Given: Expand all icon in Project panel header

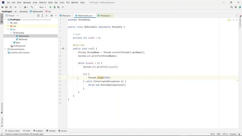Looking at the screenshot, I should click(x=42, y=15).
